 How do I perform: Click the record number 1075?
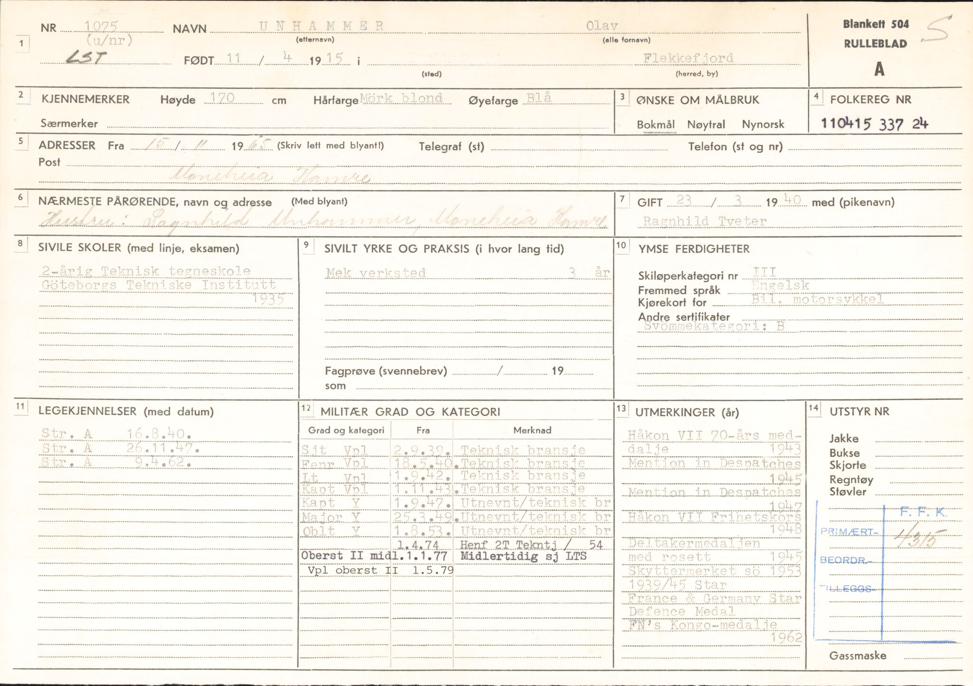click(x=101, y=26)
